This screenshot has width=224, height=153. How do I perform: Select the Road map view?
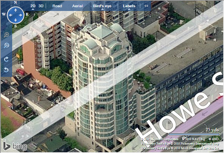[x=57, y=6]
